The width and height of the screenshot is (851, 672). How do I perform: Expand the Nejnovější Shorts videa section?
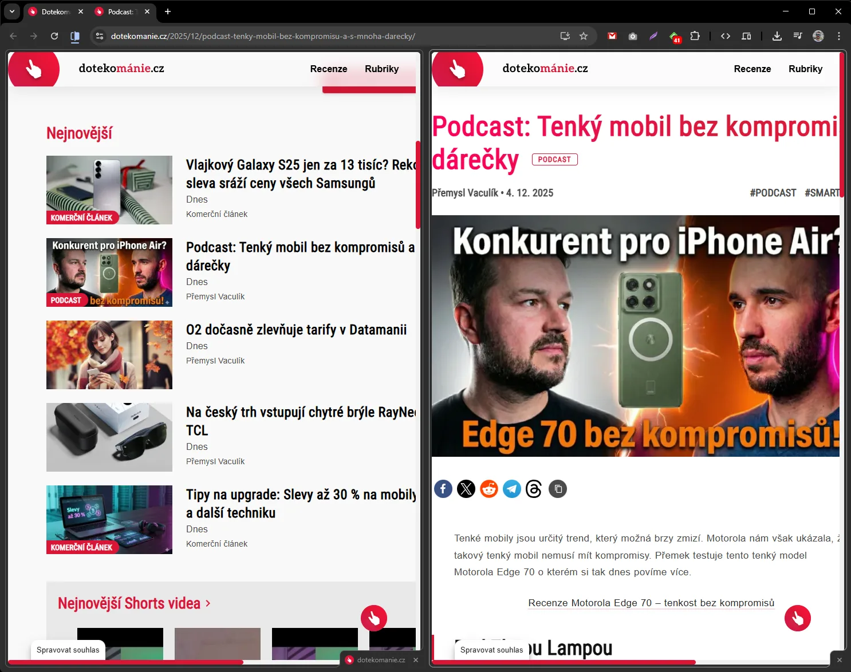[134, 603]
